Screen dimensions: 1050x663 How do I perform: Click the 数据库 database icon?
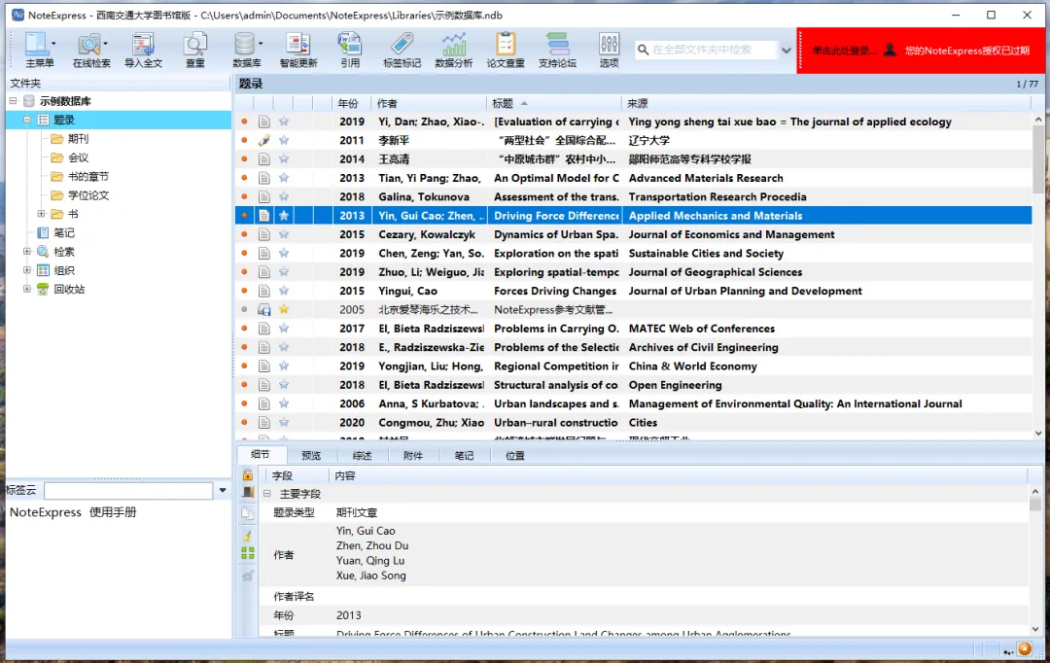click(x=246, y=50)
